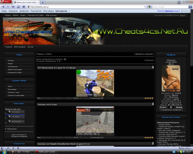Click the Opera Unite status bar icon
Image resolution: width=193 pixels, height=154 pixels.
click(14, 148)
